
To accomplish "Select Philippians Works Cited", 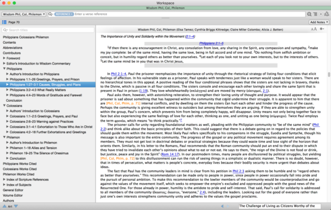I will 20,164.
